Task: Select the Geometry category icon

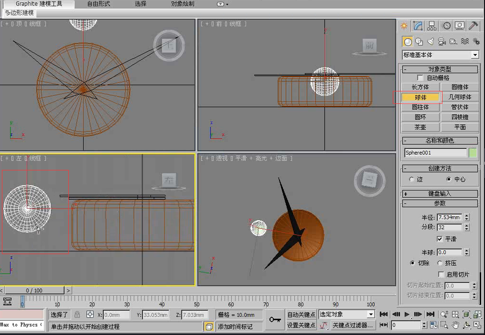Action: tap(408, 42)
